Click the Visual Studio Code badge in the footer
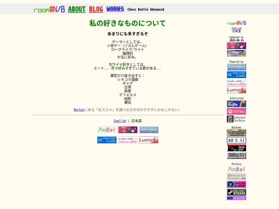279x209 pixels. pos(107,140)
